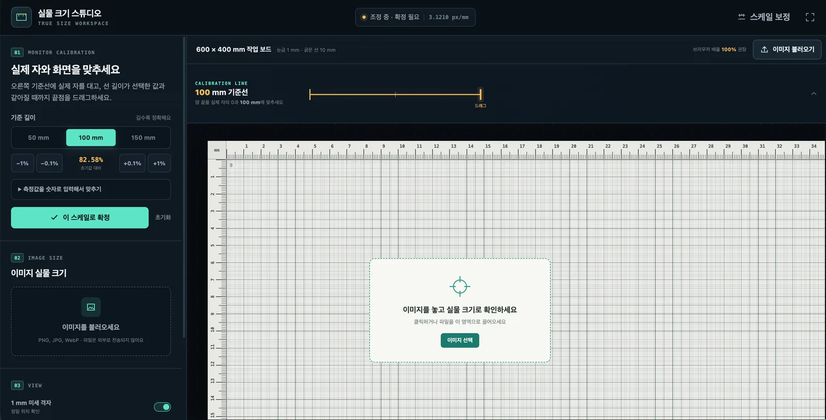Click the 스케일 보정 ruler icon
Viewport: 826px width, 420px height.
(741, 17)
